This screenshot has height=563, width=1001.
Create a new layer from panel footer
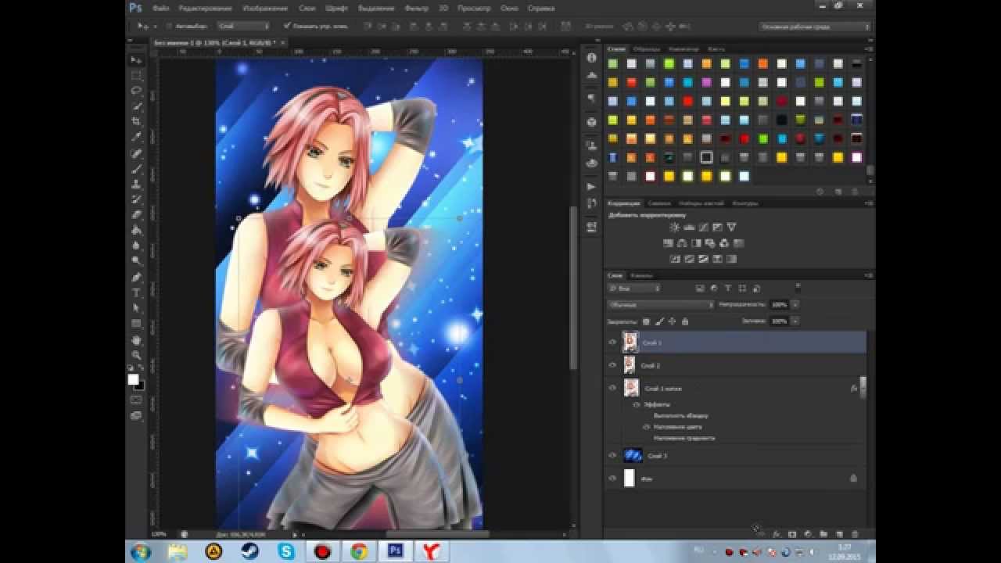[839, 534]
